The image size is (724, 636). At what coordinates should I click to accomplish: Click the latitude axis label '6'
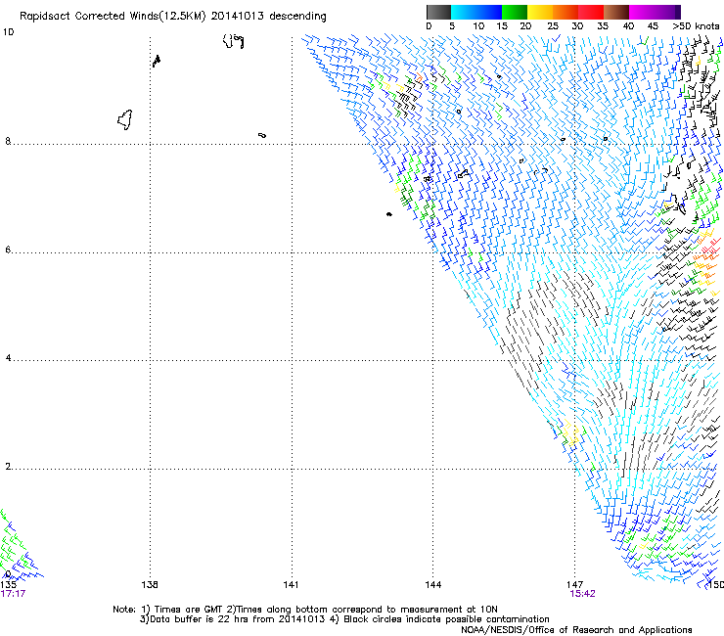[8, 250]
